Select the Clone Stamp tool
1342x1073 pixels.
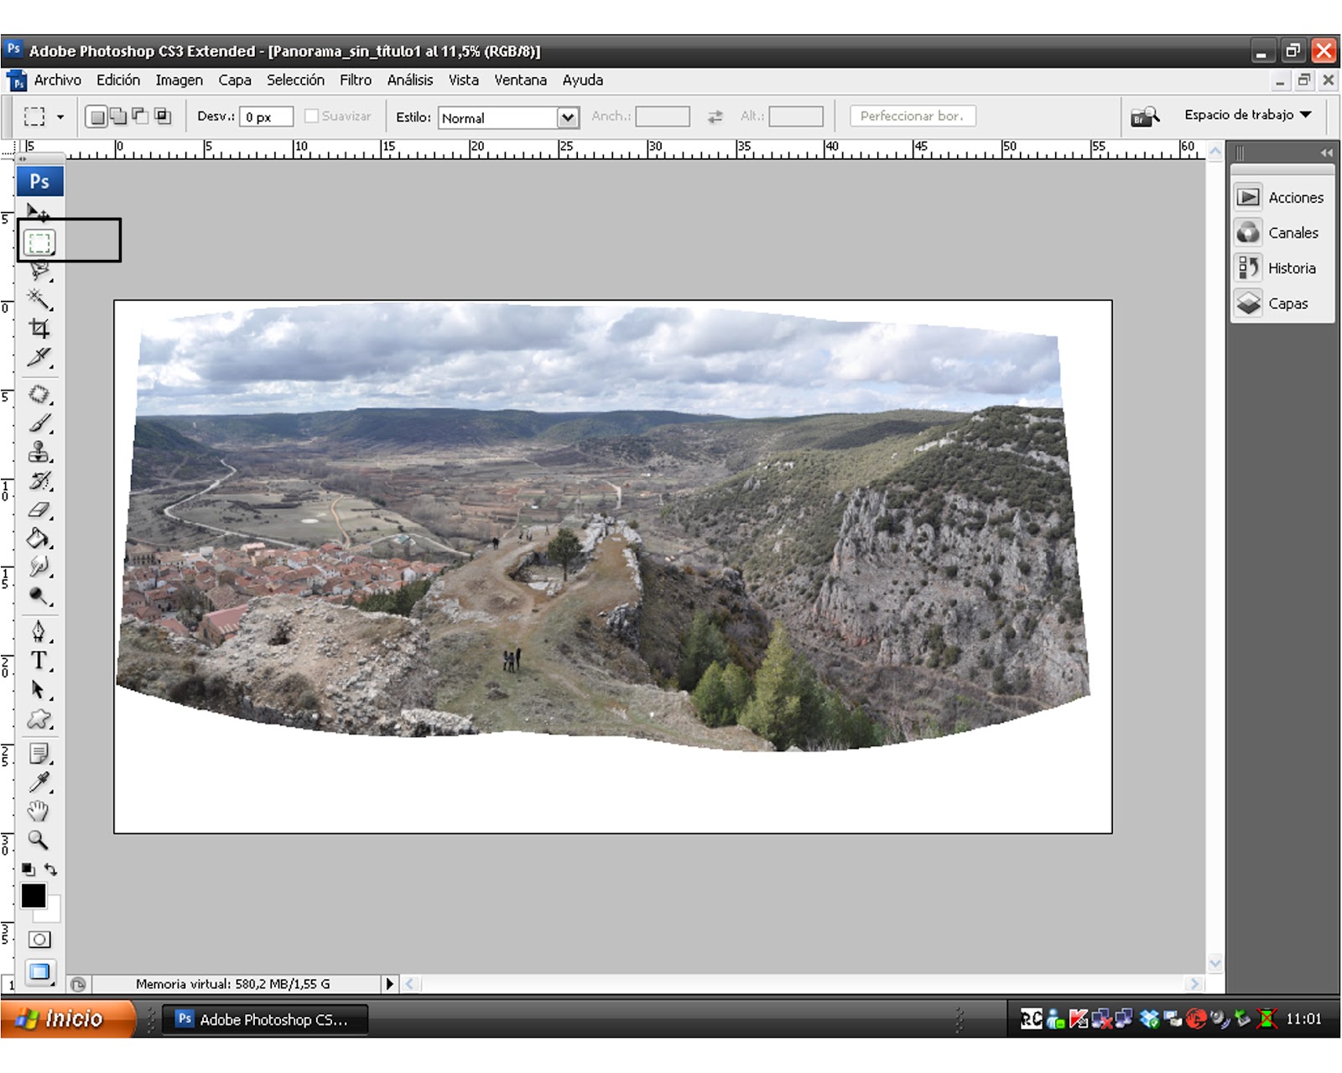click(x=39, y=451)
